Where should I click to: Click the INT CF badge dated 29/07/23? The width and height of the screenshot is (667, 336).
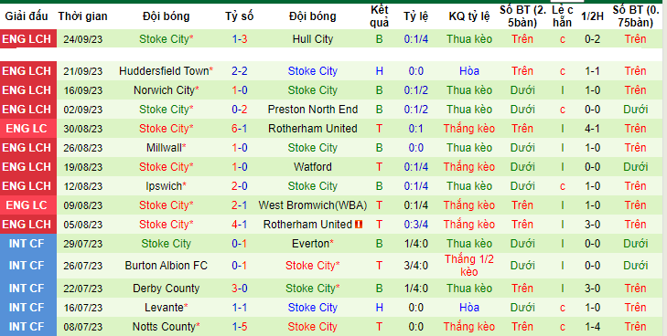27,244
